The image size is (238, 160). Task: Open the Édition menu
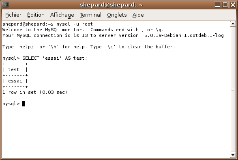[36, 15]
